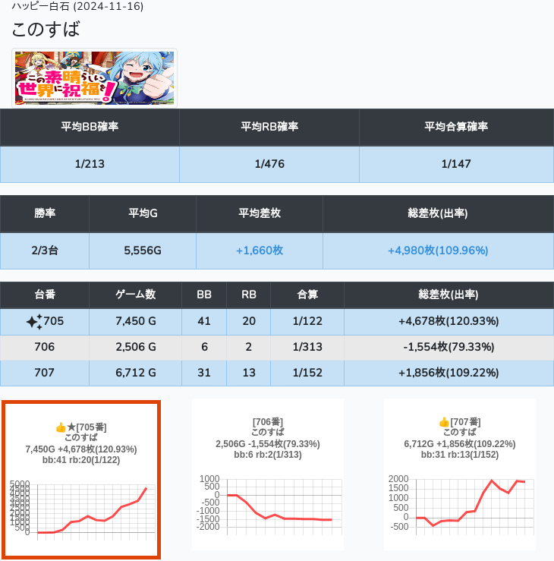Click the sparkle icon beside machine 705
This screenshot has height=561, width=554.
(x=33, y=322)
